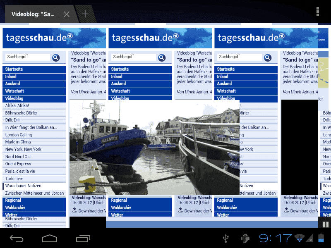The height and width of the screenshot is (248, 331).
Task: Open Inland in the middle menu
Action: point(140,76)
